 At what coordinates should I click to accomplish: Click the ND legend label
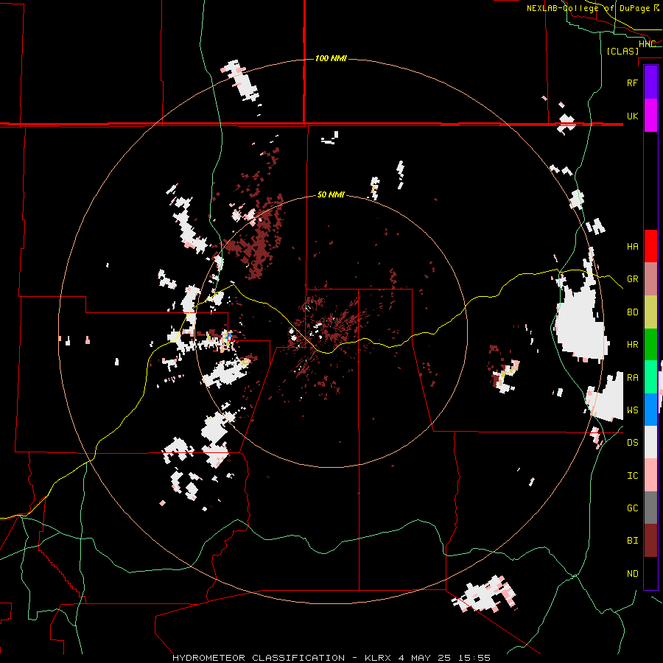tap(632, 574)
